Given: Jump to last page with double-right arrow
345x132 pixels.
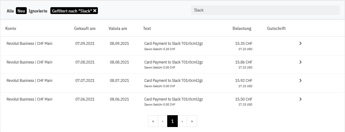Looking at the screenshot, I should pos(192,121).
